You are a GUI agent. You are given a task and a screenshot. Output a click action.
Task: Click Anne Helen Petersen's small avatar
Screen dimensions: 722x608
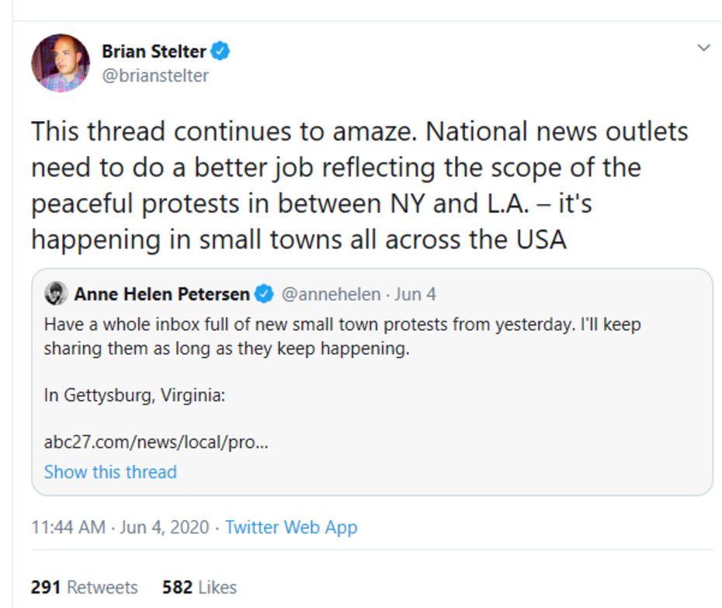(55, 294)
